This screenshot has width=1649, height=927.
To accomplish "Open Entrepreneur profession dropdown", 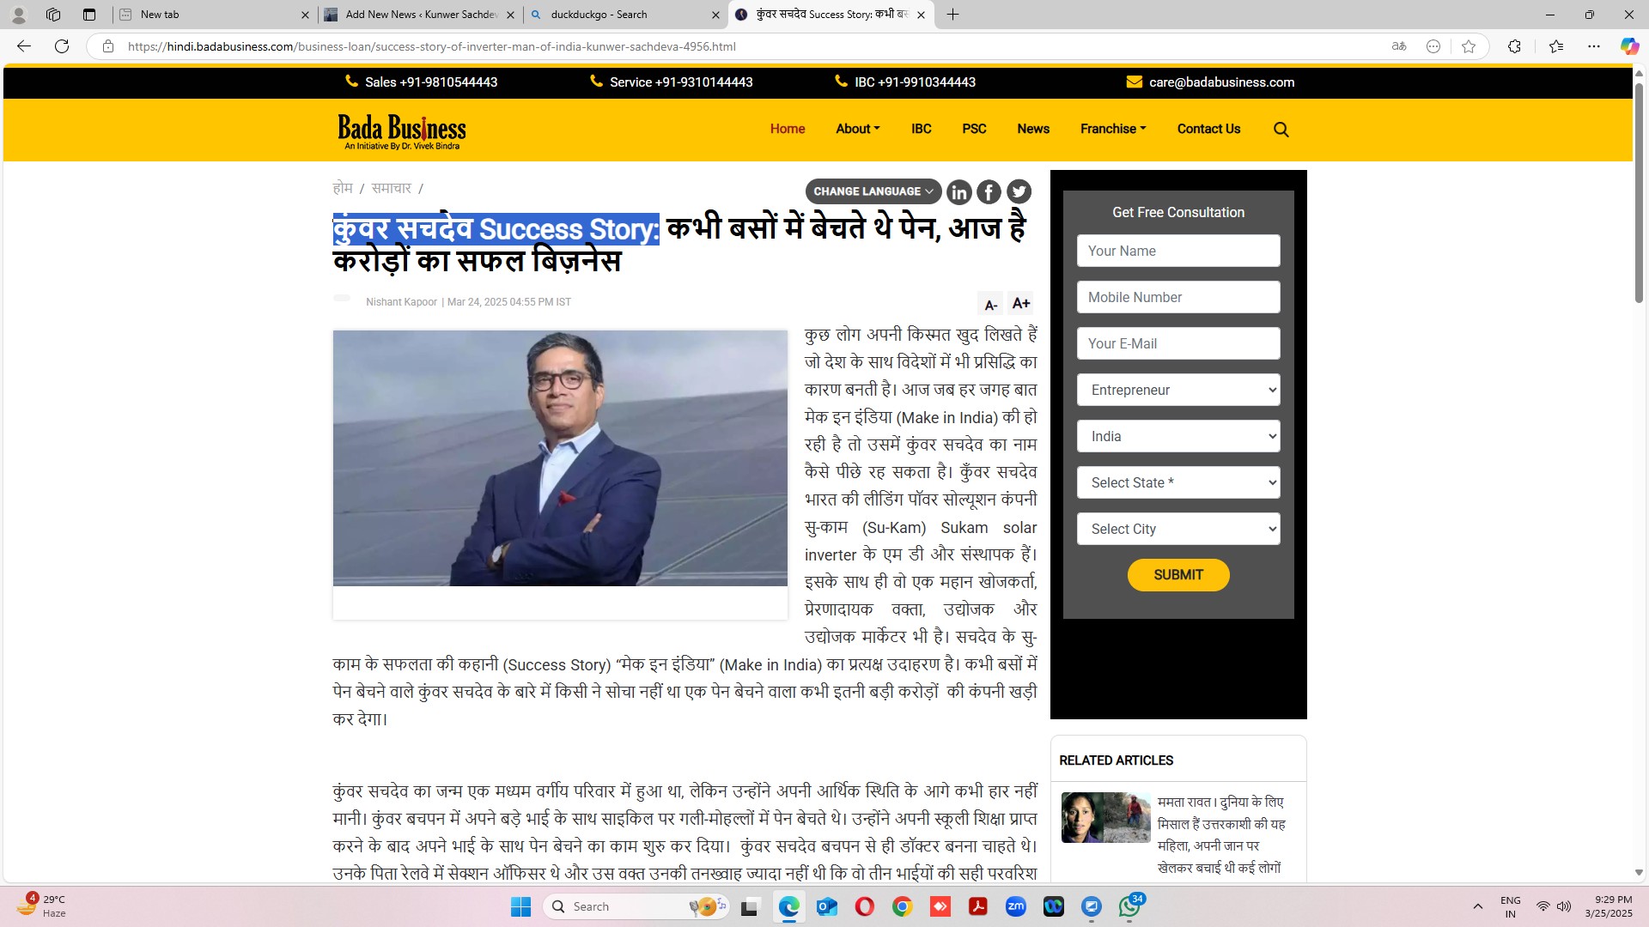I will point(1178,390).
